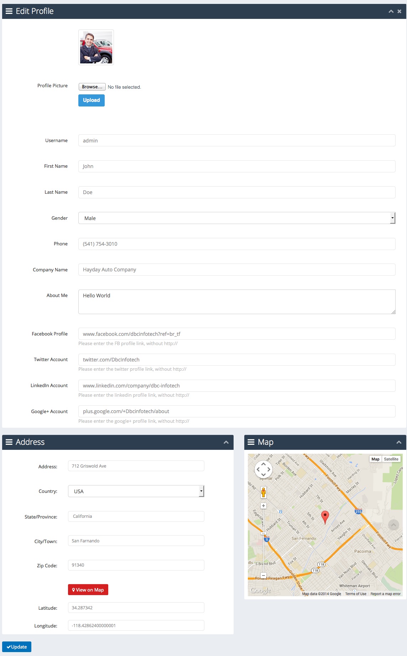Focus the Facebook Profile field
This screenshot has width=407, height=656.
pyautogui.click(x=237, y=334)
